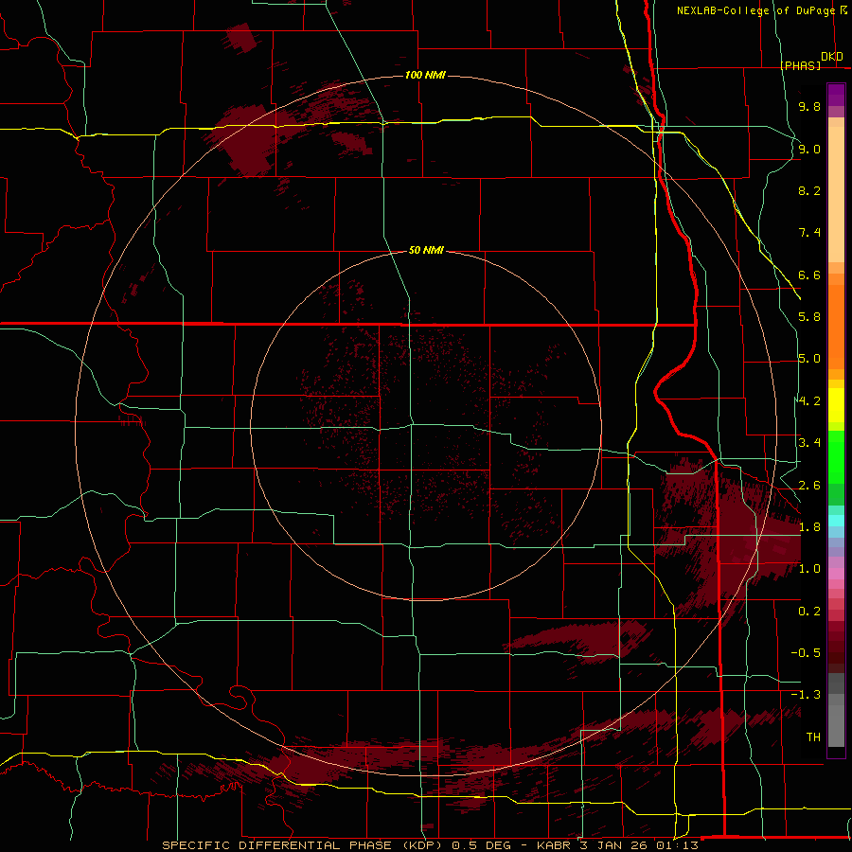The image size is (852, 852).
Task: Click the TH threshold label on the scale
Action: (x=813, y=737)
